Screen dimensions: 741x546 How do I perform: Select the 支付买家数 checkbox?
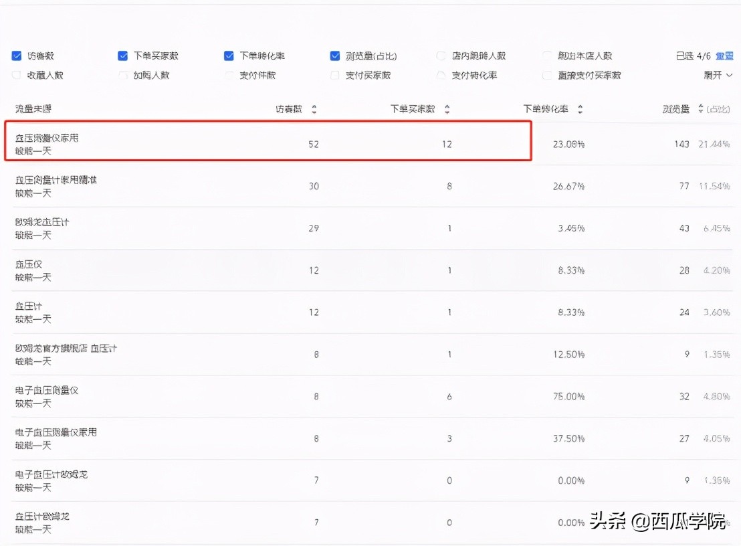click(335, 75)
